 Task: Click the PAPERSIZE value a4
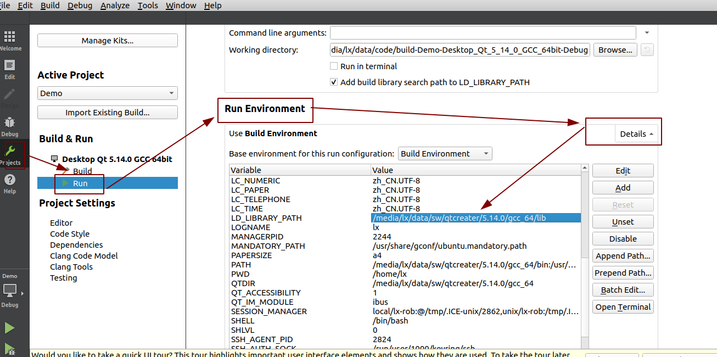377,255
